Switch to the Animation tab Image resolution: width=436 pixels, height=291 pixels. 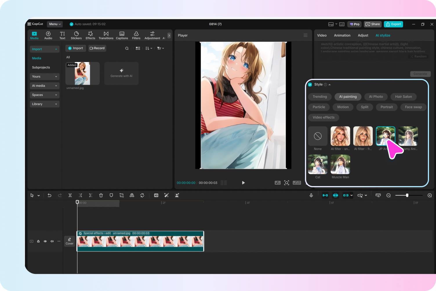[342, 35]
